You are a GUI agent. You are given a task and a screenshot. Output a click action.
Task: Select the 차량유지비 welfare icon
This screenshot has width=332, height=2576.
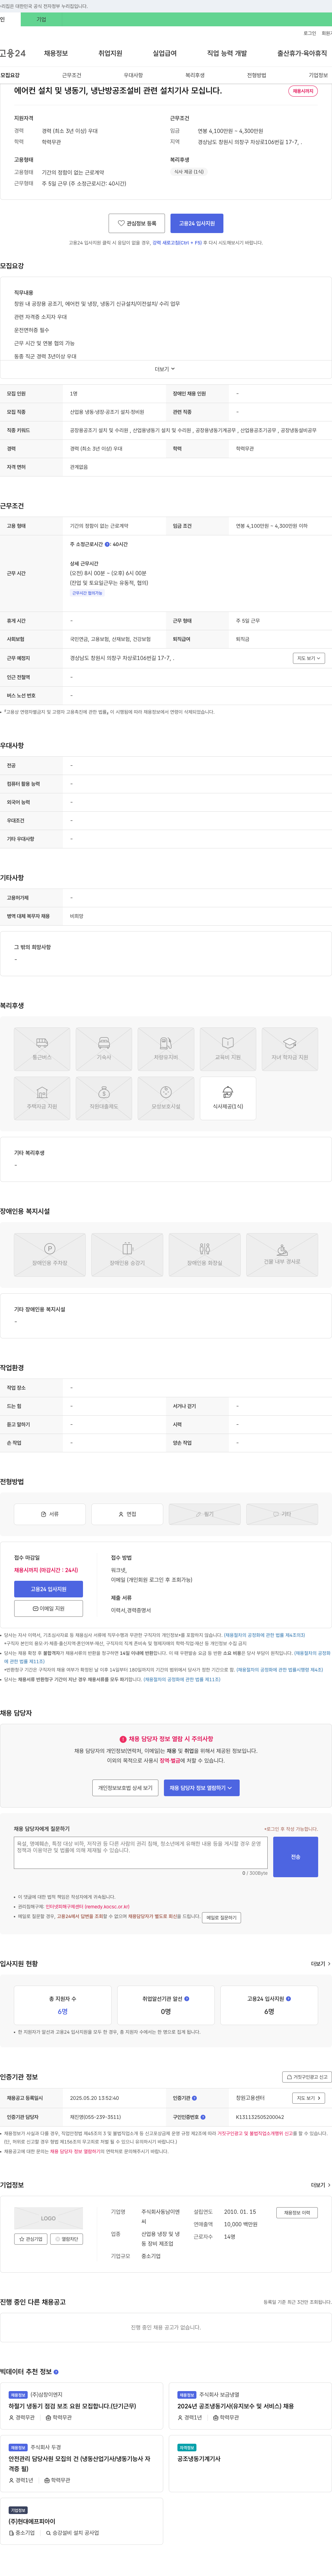click(166, 1049)
